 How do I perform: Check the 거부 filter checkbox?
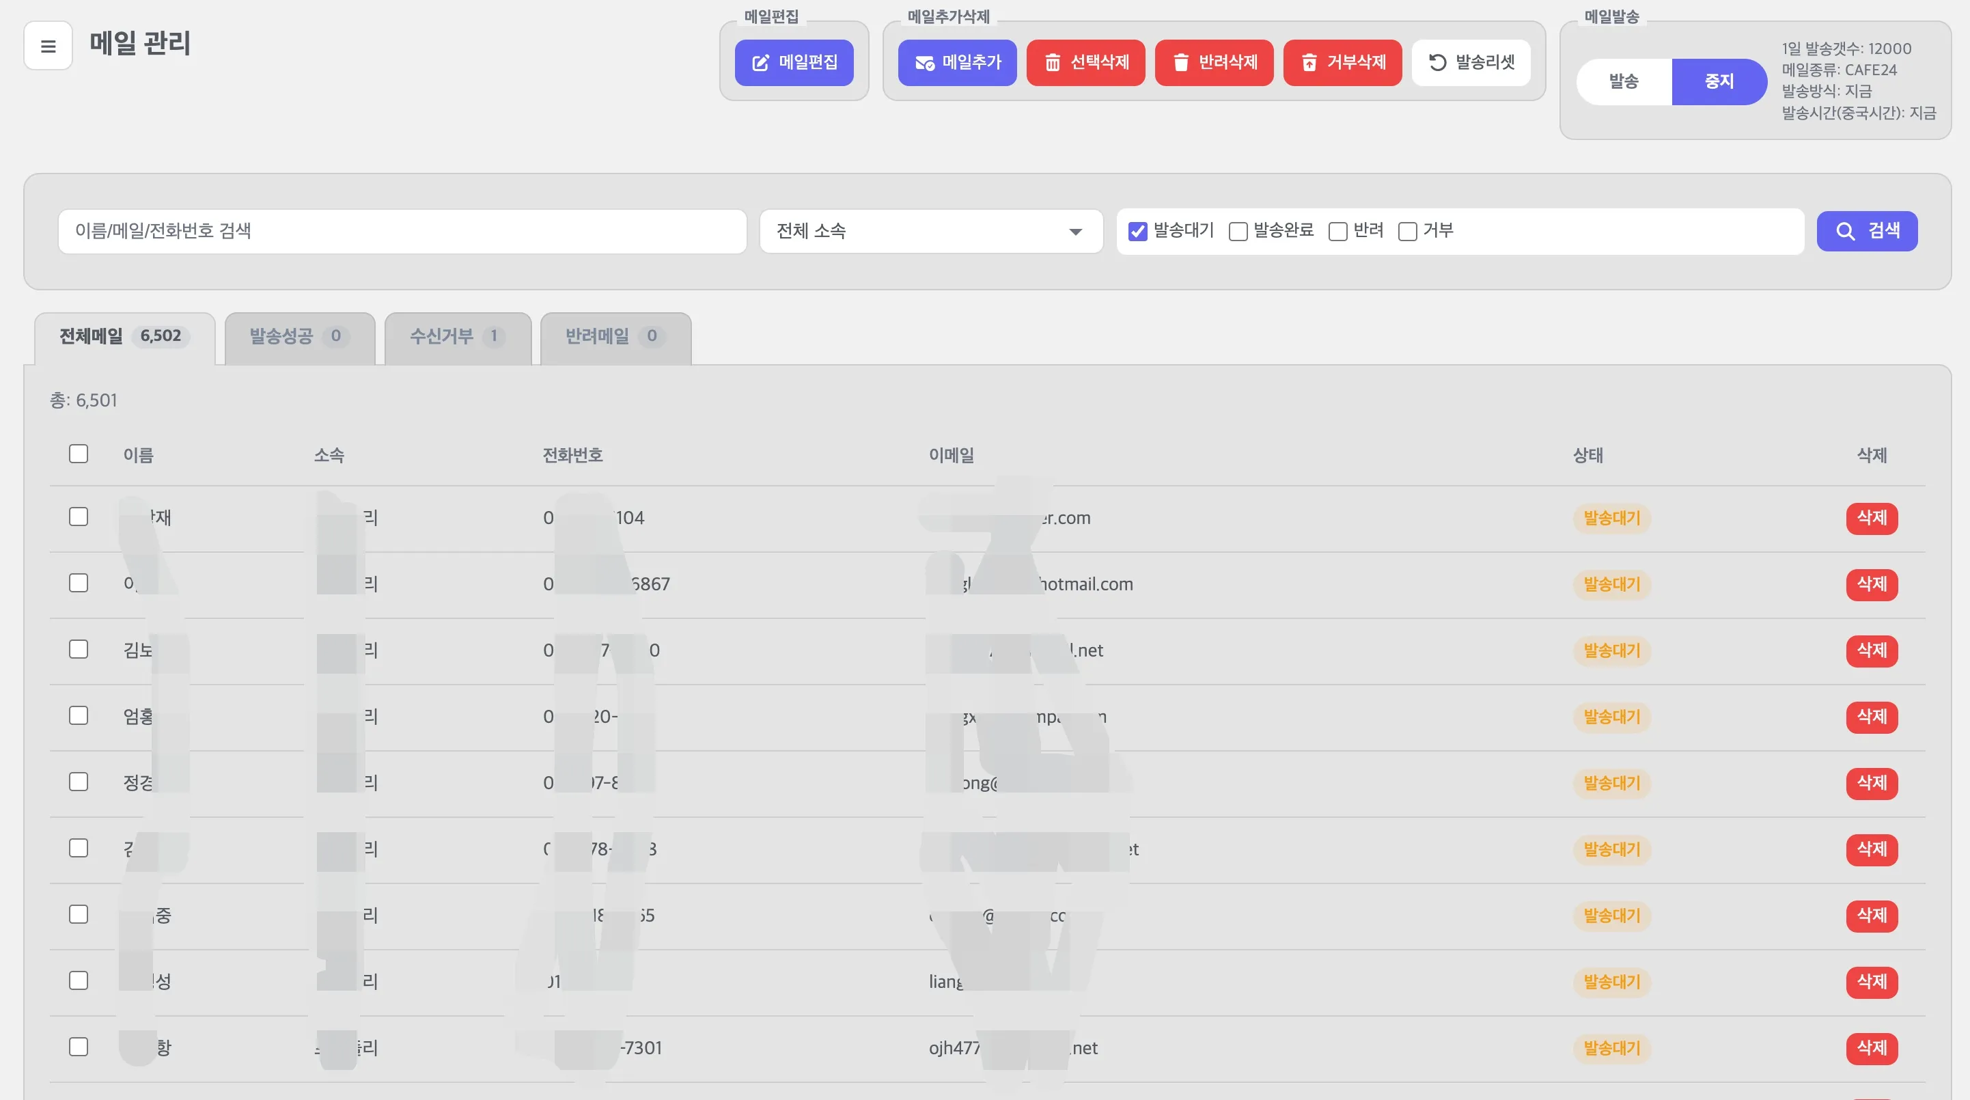(1407, 231)
